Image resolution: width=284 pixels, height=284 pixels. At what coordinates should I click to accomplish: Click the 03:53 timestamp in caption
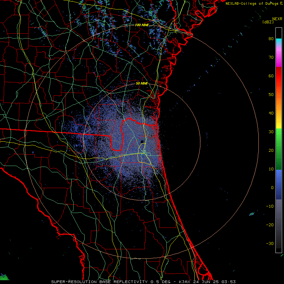tap(228, 282)
